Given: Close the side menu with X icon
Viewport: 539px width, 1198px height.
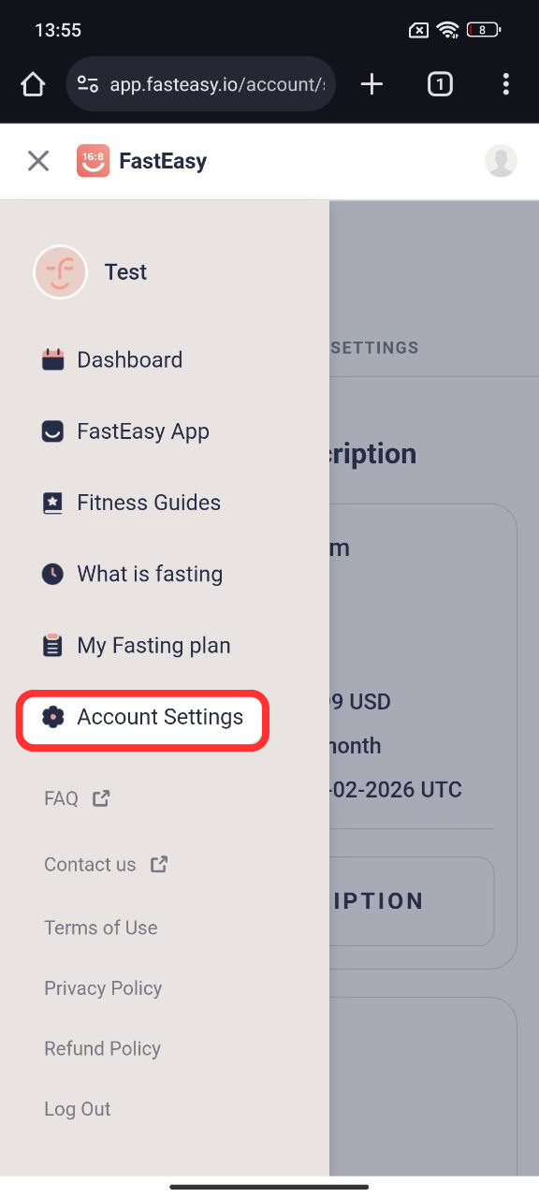Looking at the screenshot, I should click(38, 161).
